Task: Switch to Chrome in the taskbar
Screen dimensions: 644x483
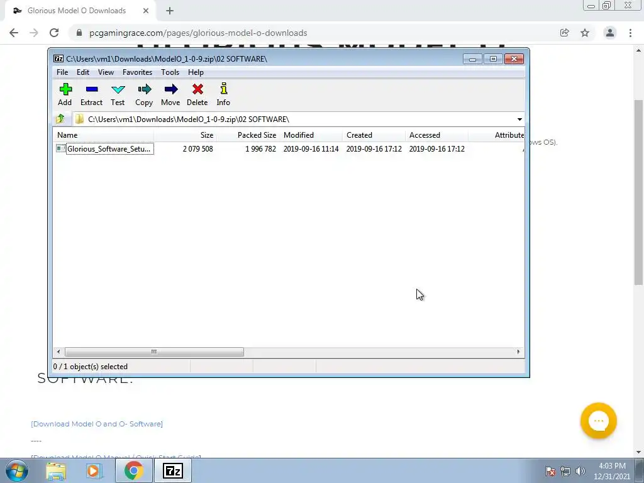Action: [x=133, y=471]
